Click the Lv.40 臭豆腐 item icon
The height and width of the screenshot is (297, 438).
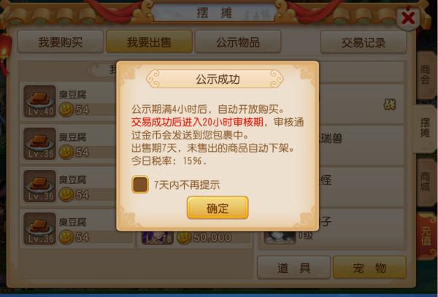pos(39,101)
